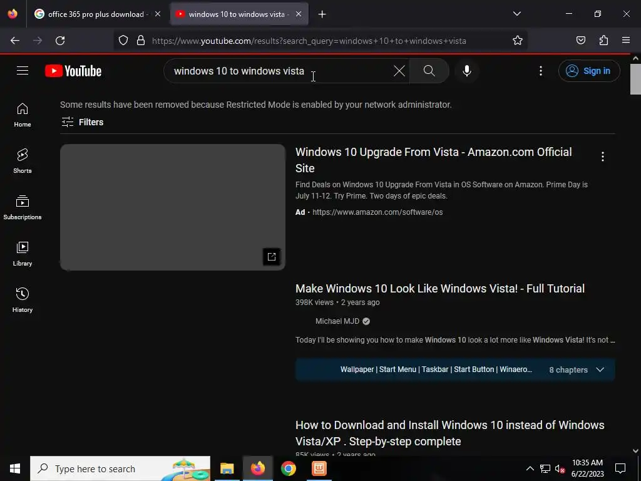
Task: Visit the Michael MJD channel
Action: pos(337,321)
